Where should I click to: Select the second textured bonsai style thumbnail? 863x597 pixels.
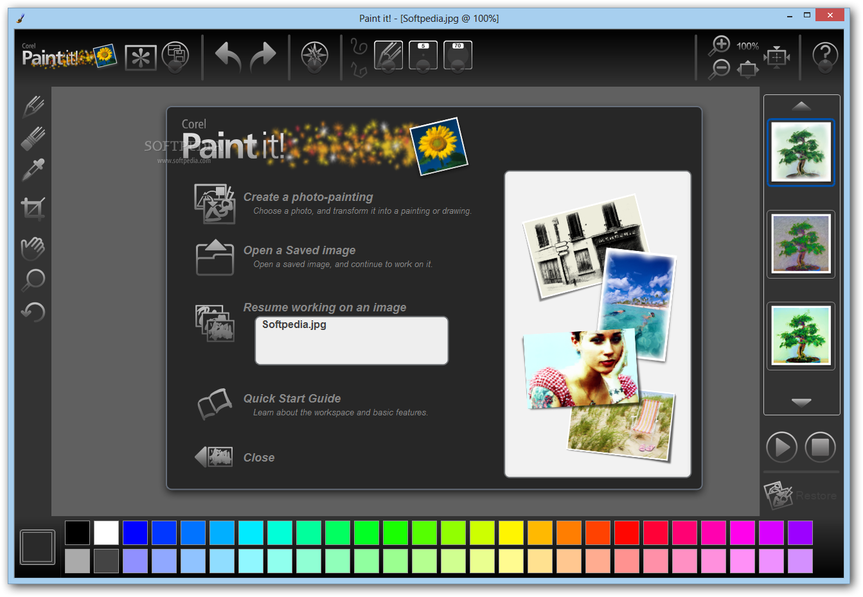click(x=801, y=244)
